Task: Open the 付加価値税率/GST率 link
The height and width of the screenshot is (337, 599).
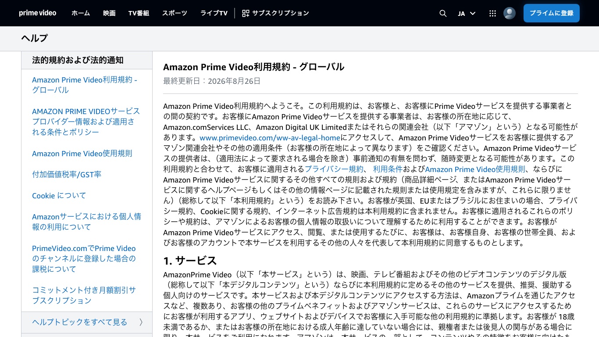Action: click(67, 175)
